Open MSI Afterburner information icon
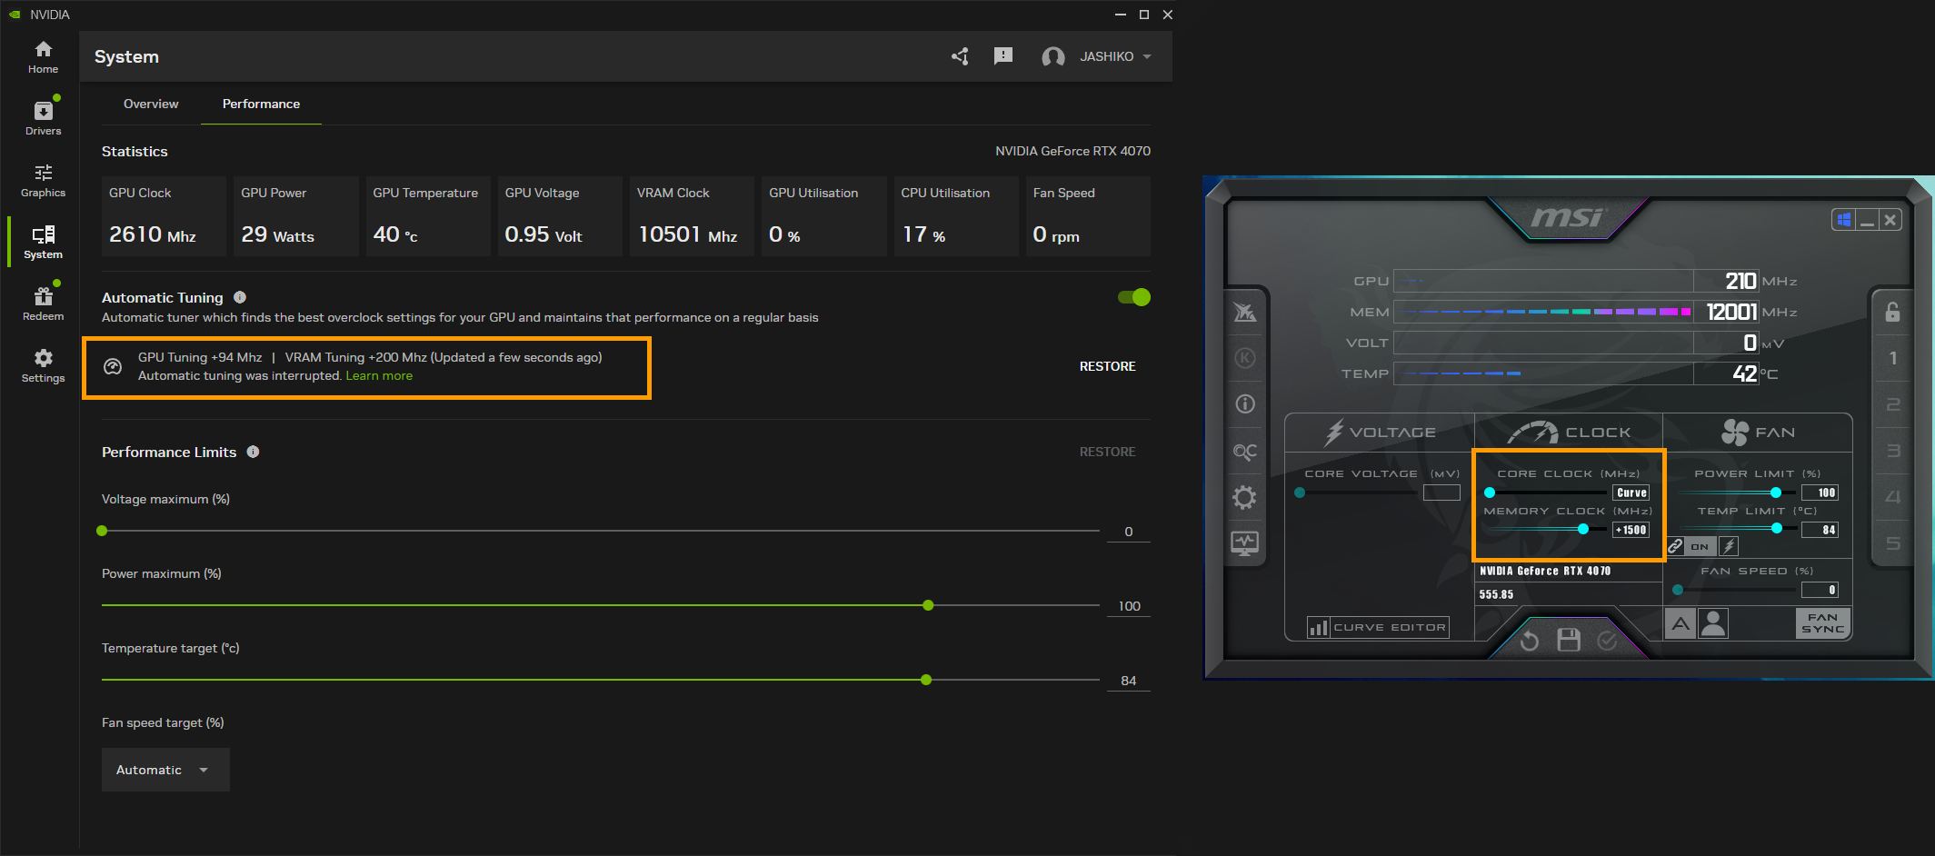 click(x=1244, y=404)
